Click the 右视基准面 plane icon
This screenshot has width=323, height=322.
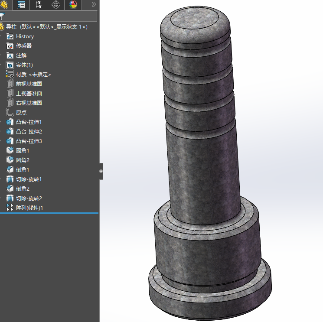(10, 103)
